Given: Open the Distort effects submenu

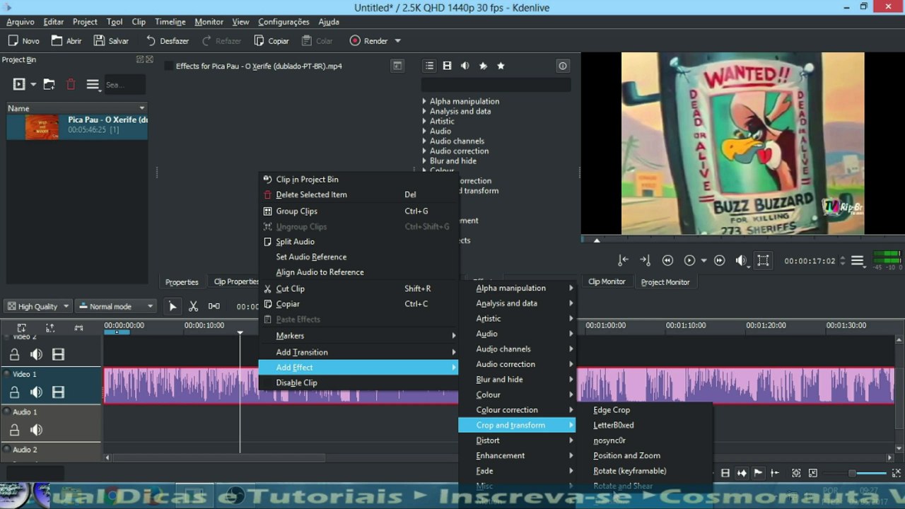Looking at the screenshot, I should point(517,440).
